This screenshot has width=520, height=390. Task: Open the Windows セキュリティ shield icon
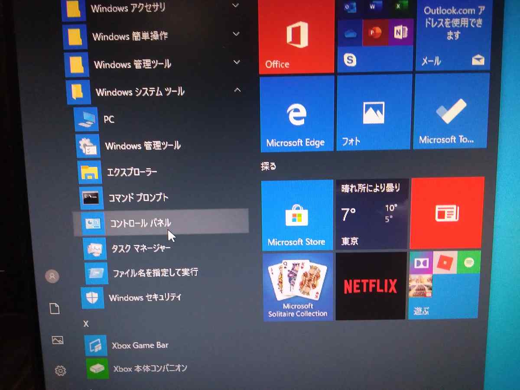pos(93,298)
